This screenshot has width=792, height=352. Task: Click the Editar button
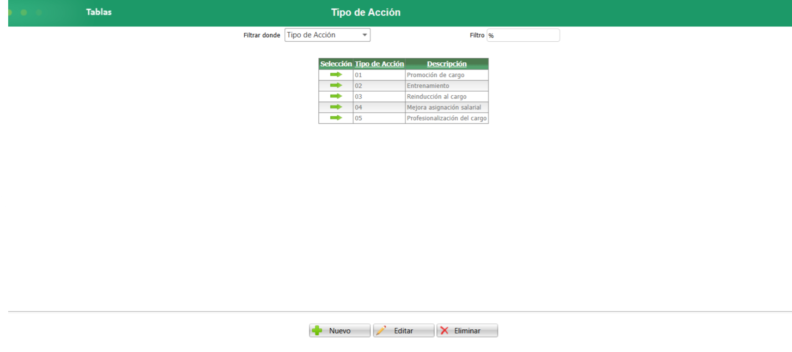pyautogui.click(x=404, y=331)
